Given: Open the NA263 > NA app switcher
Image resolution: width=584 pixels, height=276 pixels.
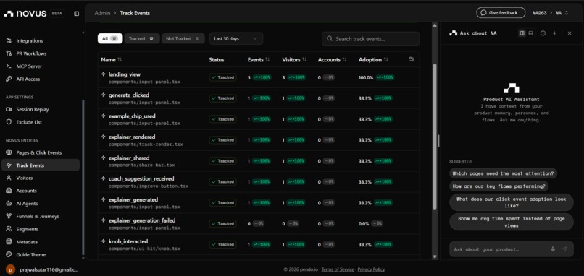Looking at the screenshot, I should [x=551, y=13].
